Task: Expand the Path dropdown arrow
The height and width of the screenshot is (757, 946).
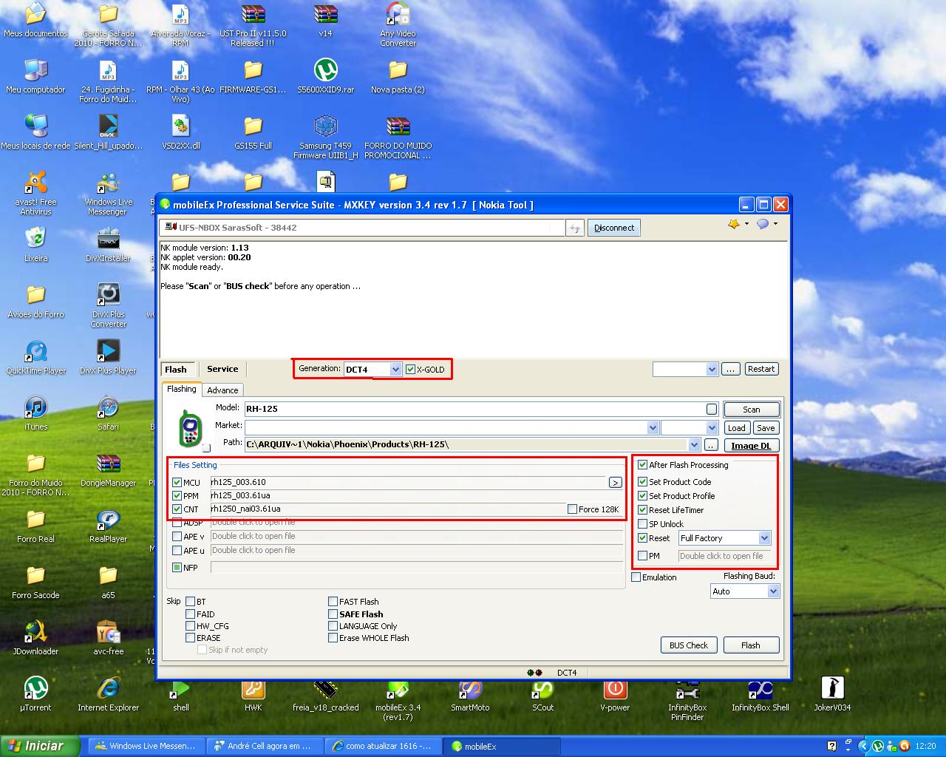Action: point(694,444)
